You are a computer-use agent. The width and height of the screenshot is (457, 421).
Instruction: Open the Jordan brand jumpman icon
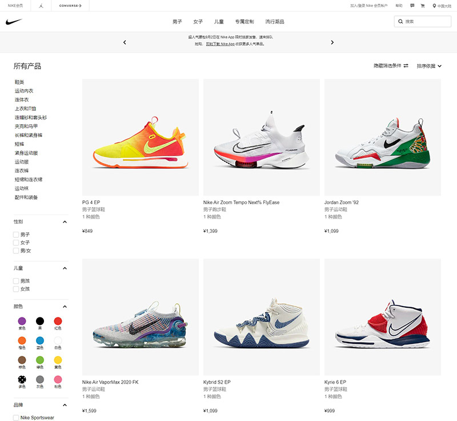[41, 6]
